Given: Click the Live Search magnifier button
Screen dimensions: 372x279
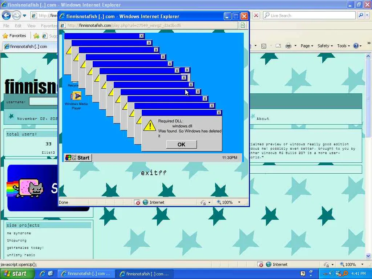Looking at the screenshot, I should pos(361,15).
